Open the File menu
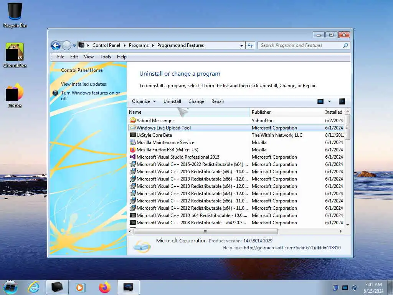The image size is (393, 295). coord(60,57)
